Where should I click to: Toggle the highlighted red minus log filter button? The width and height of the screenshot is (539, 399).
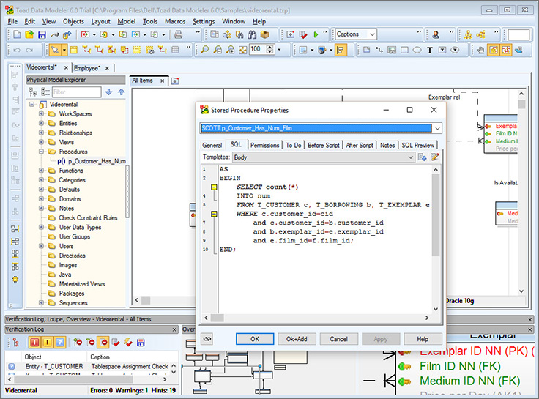click(x=103, y=343)
